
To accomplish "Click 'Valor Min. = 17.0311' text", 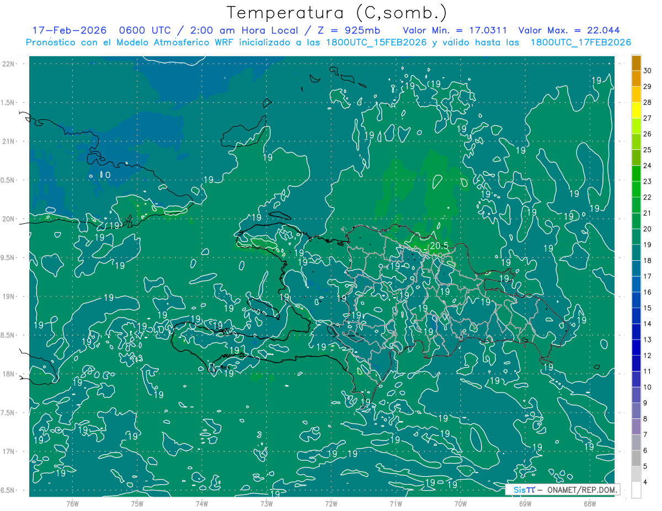I will coord(455,30).
